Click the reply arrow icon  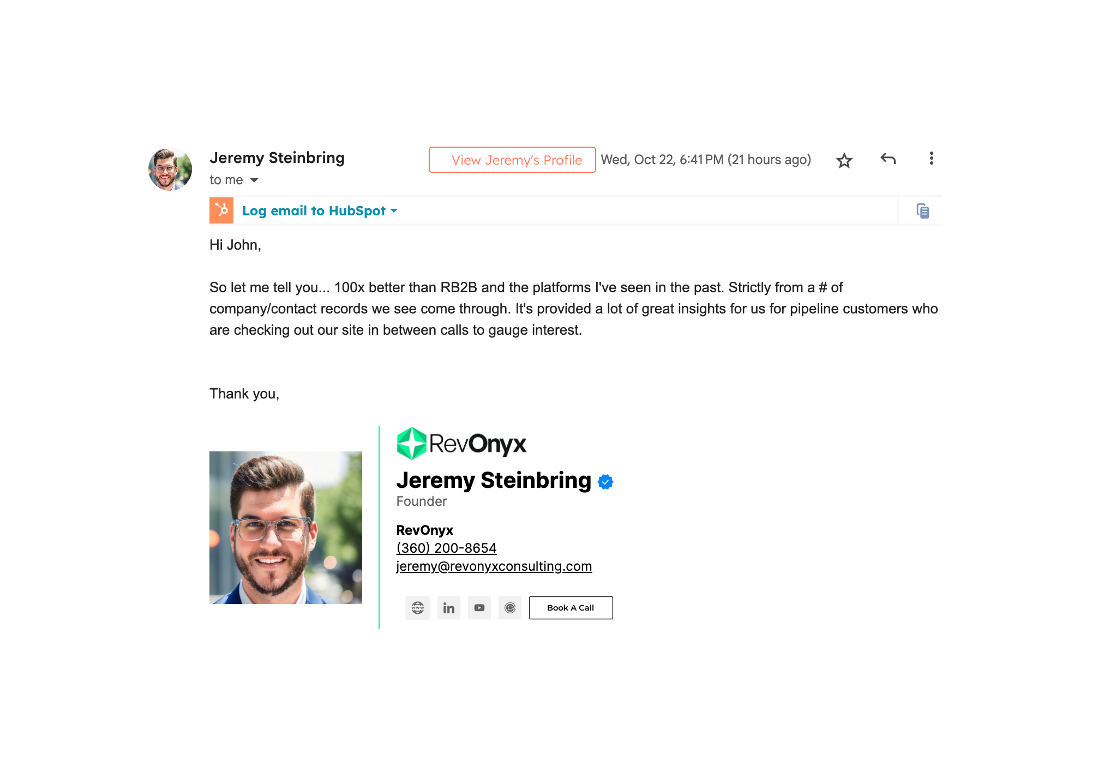[x=888, y=159]
